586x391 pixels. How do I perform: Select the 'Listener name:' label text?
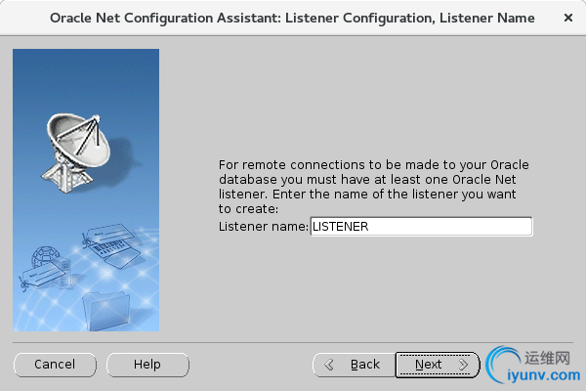264,227
